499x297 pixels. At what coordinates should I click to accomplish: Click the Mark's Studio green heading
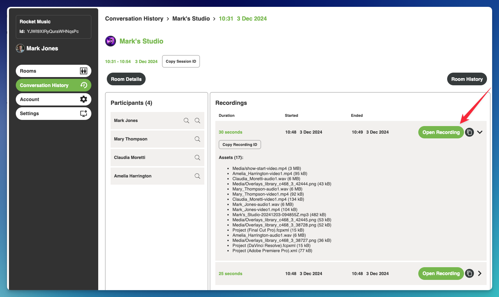[x=141, y=41]
